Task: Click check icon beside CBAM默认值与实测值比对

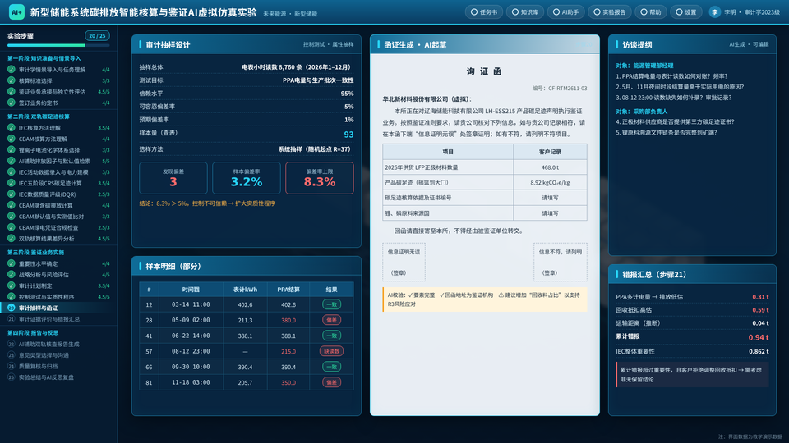Action: pyautogui.click(x=11, y=216)
